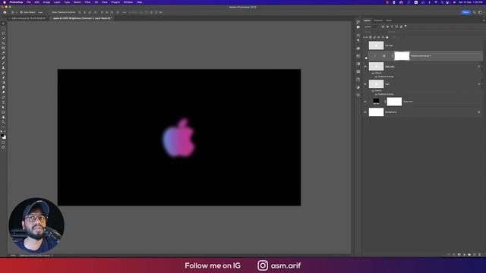Select the Hand tool

3,117
